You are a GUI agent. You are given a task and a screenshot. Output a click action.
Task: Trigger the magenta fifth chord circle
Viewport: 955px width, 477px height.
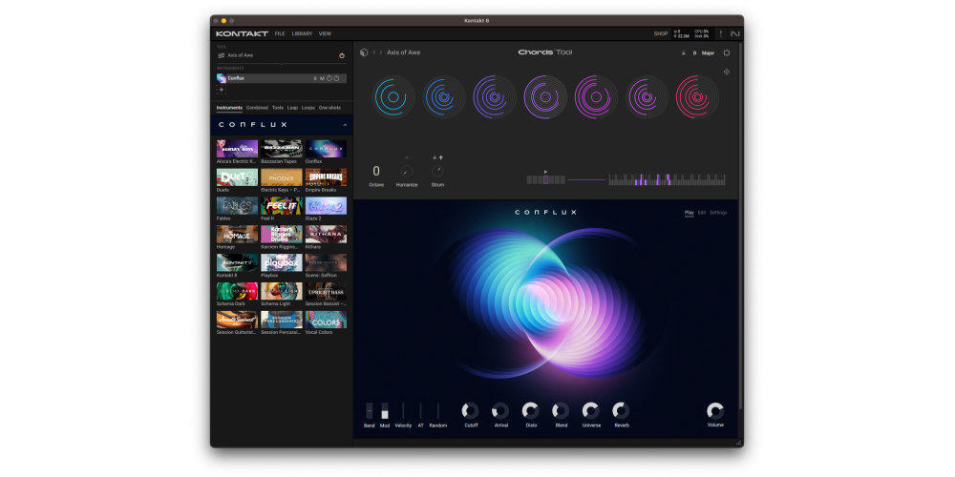coord(596,96)
